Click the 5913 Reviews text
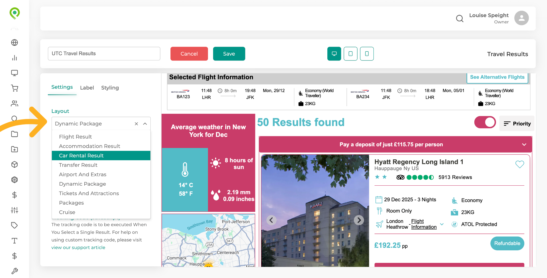The image size is (547, 278). click(x=455, y=177)
